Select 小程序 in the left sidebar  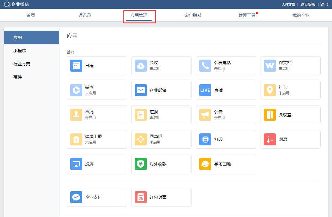pos(20,51)
